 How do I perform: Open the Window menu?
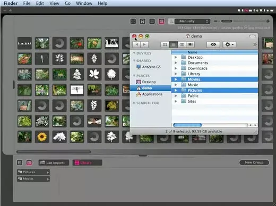coord(84,3)
